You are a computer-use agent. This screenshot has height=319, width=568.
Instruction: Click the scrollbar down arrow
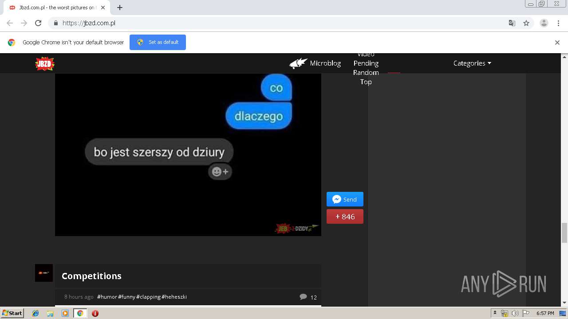564,303
